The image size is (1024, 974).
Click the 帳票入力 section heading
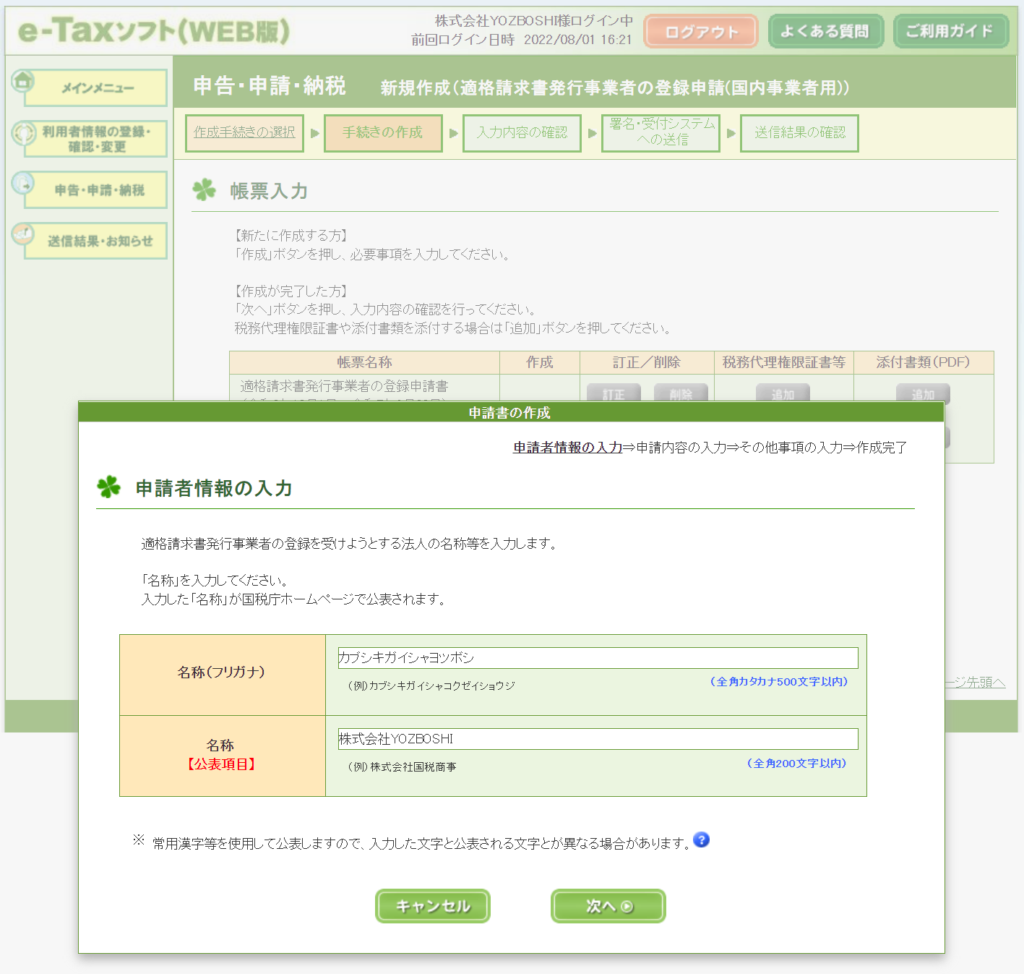click(269, 191)
